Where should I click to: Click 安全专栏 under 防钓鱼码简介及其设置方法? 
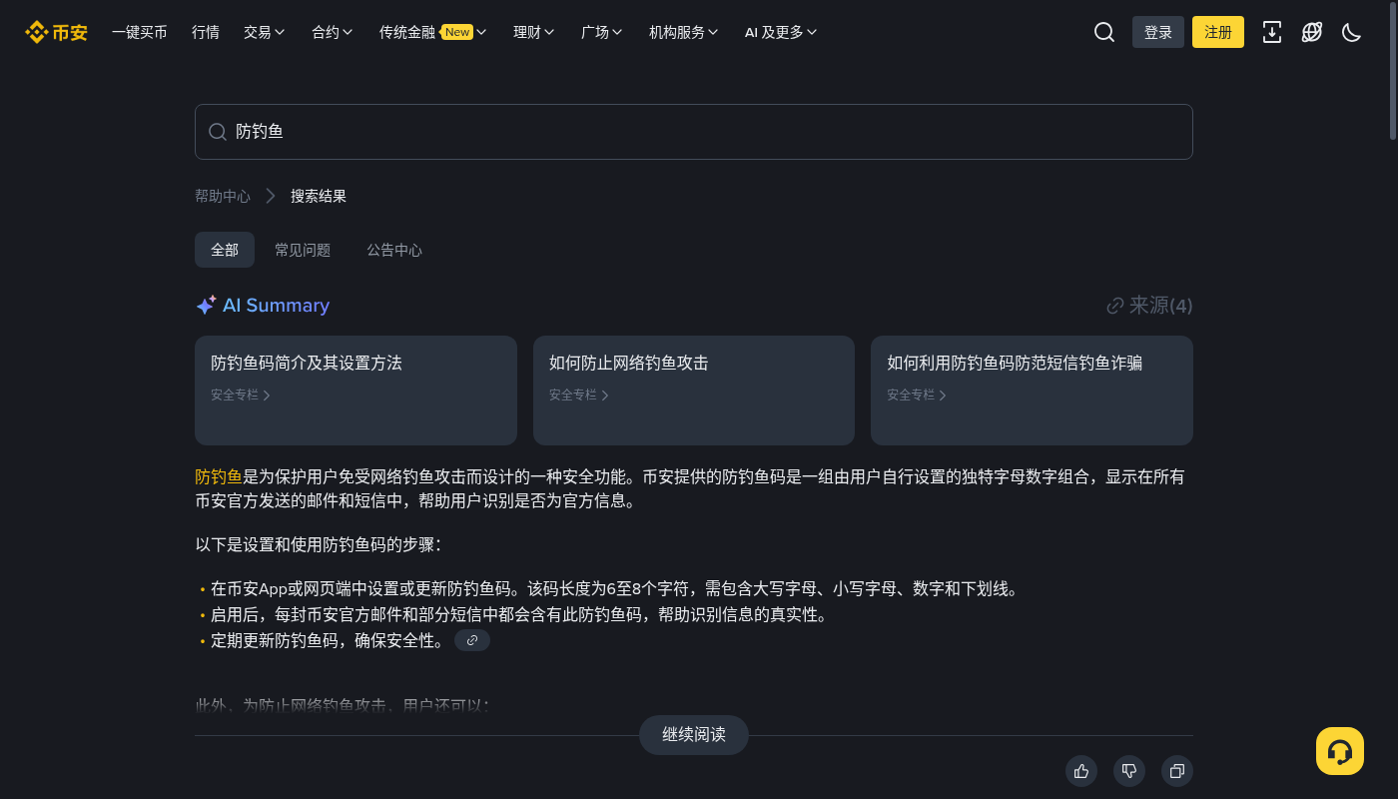(x=241, y=395)
